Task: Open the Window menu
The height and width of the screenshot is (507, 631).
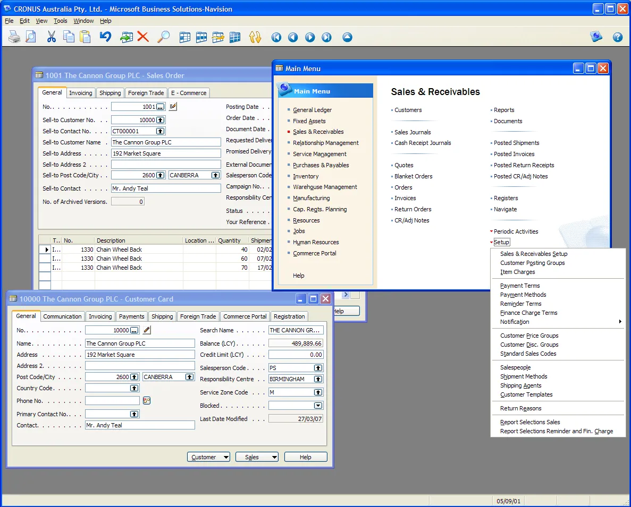Action: [83, 21]
